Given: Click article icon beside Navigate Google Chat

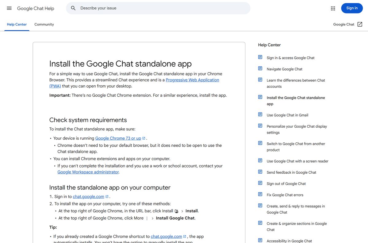Looking at the screenshot, I should click(260, 68).
